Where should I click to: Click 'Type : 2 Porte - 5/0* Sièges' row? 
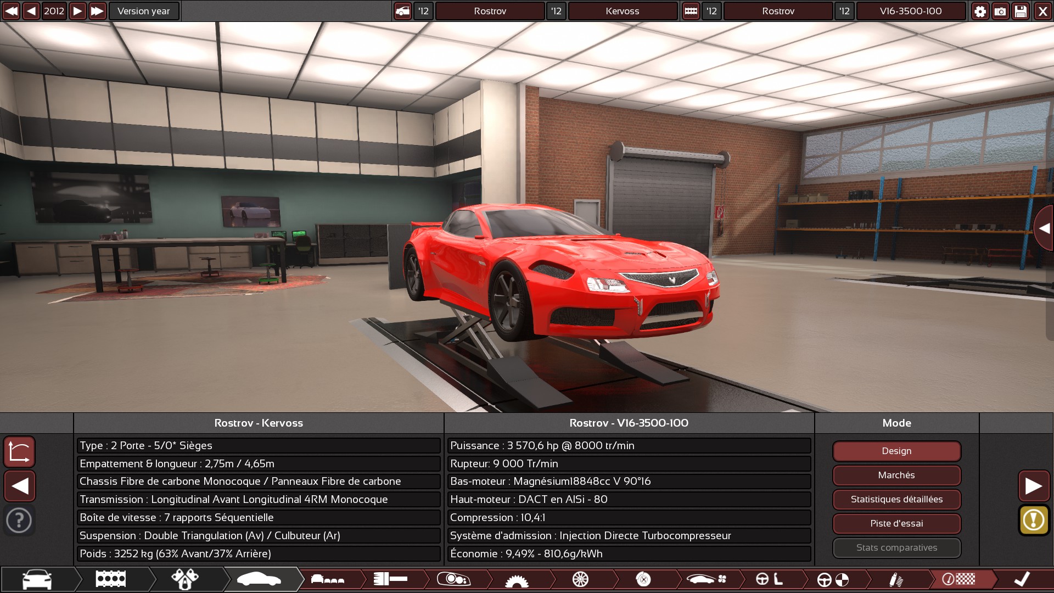pos(259,445)
